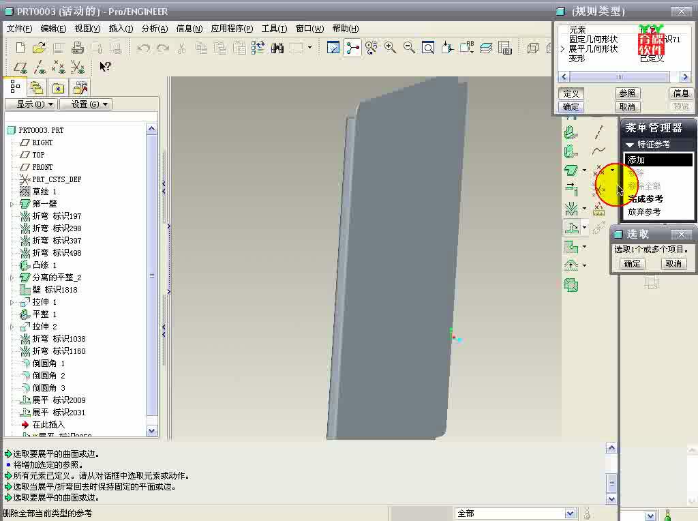Click the model tree vertical scrollbar thumb
Screen dimensions: 698x521
152,276
